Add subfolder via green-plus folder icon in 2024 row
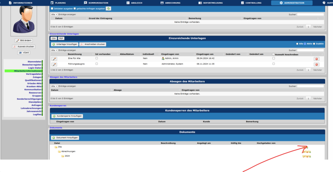Viewport: 333px width, 172px height. click(x=309, y=156)
